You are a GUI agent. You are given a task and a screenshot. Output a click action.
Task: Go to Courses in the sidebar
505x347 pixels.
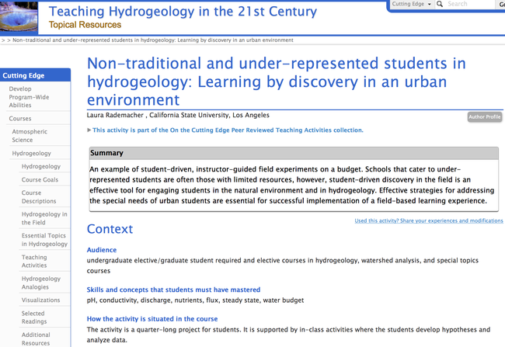point(20,119)
